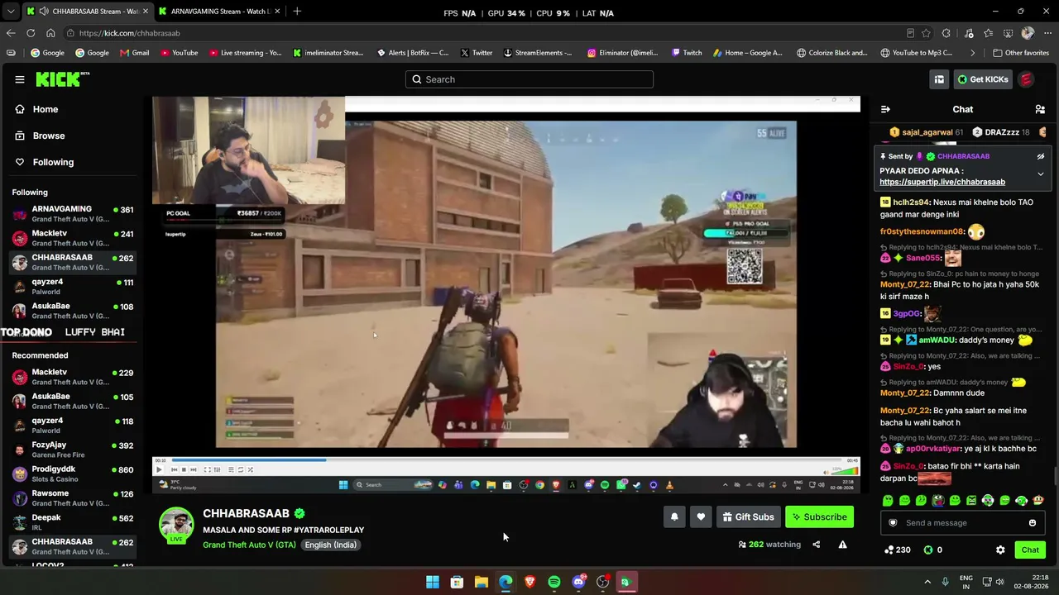Switch to the ARNAVGAMING Stream browser tab
1059x595 pixels.
[219, 12]
